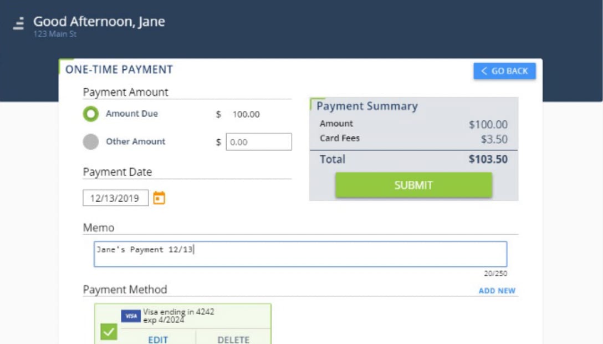
Task: Click the Visa card logo
Action: (131, 316)
